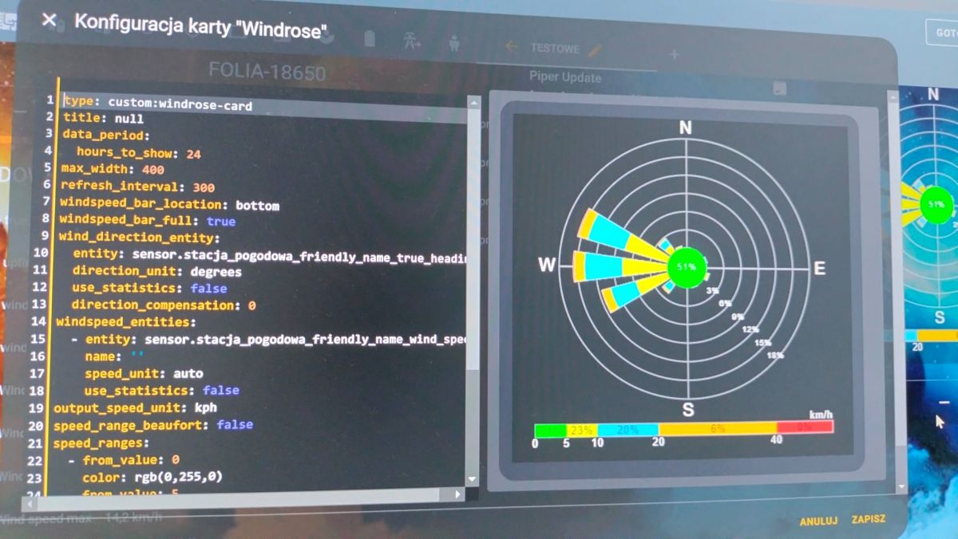Click 'speed_range_beaufort: false' line

[x=153, y=425]
